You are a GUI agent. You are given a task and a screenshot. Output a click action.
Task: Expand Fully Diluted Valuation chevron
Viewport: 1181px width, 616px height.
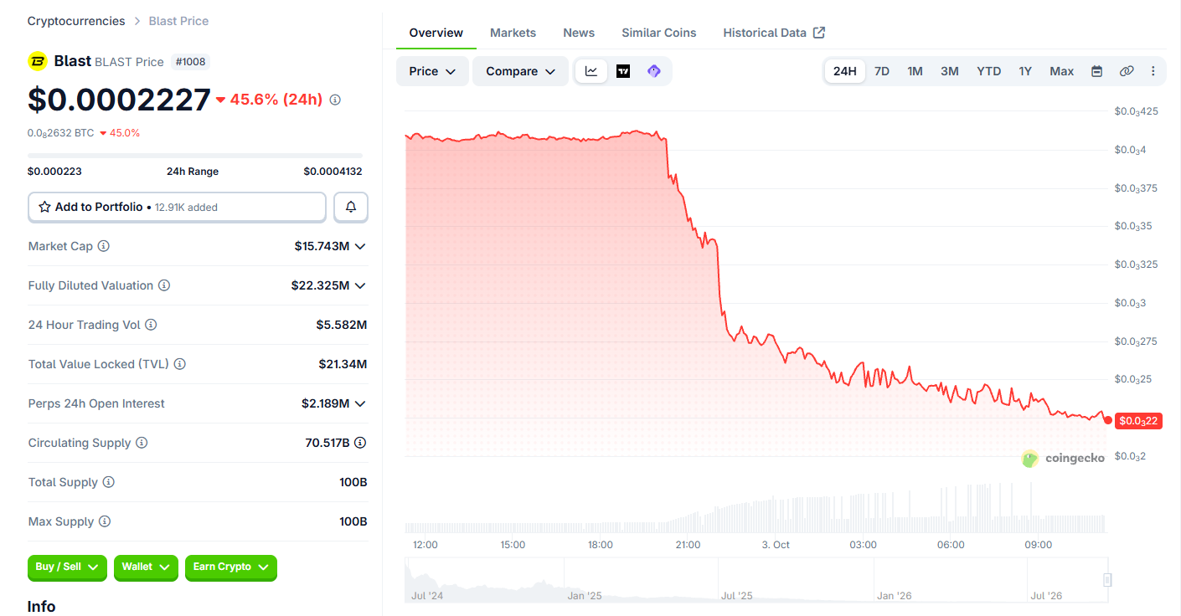pyautogui.click(x=360, y=285)
